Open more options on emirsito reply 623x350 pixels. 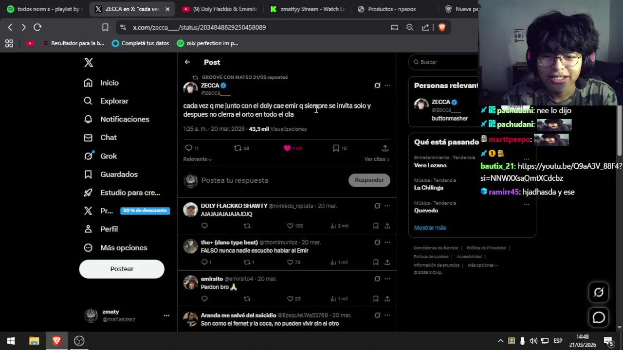coord(387,279)
